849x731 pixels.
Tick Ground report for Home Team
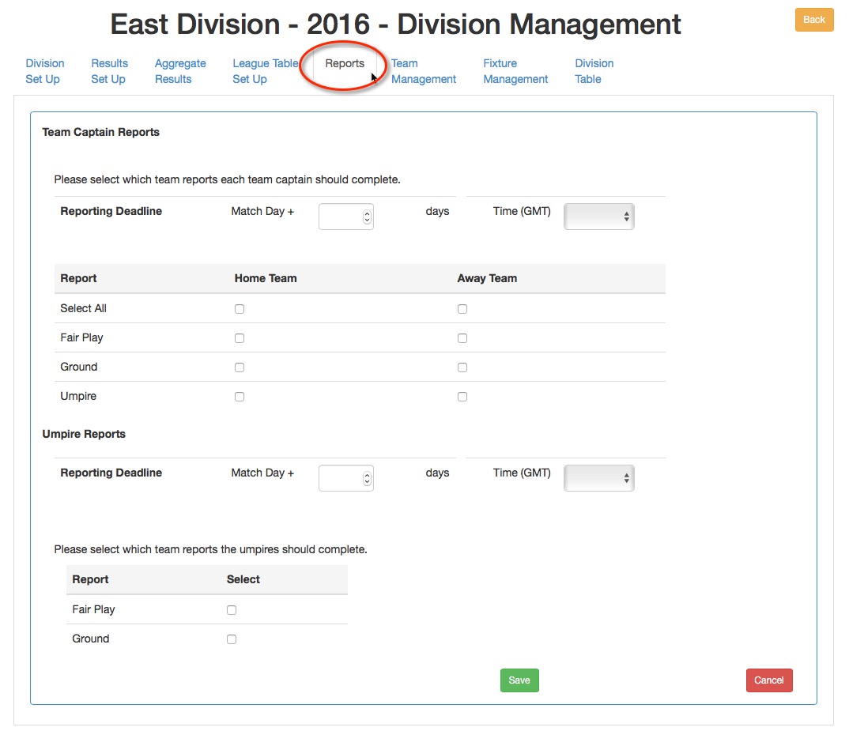point(240,367)
